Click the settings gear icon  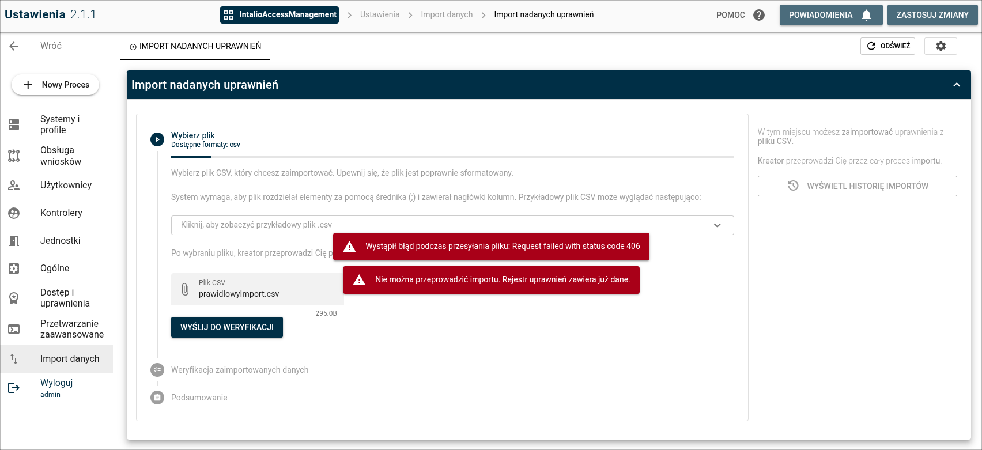pos(941,46)
